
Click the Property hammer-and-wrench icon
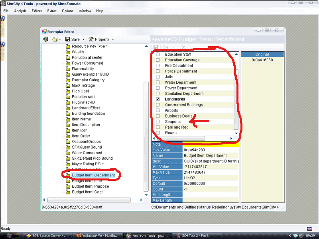pos(91,39)
